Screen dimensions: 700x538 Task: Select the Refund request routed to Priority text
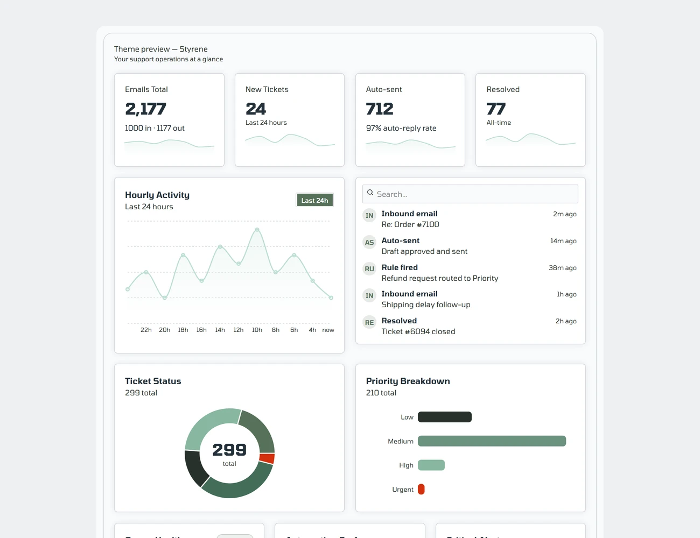(440, 278)
